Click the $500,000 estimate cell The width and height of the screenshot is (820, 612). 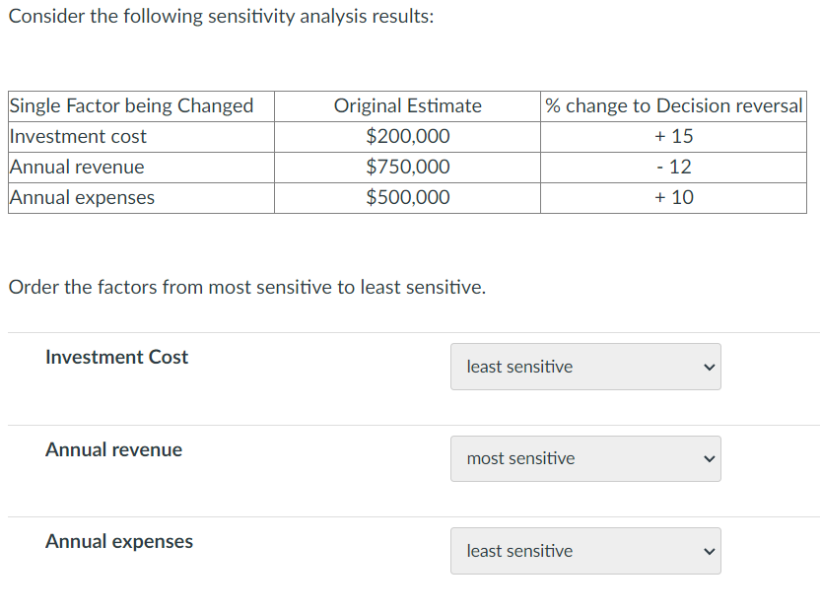pos(407,197)
